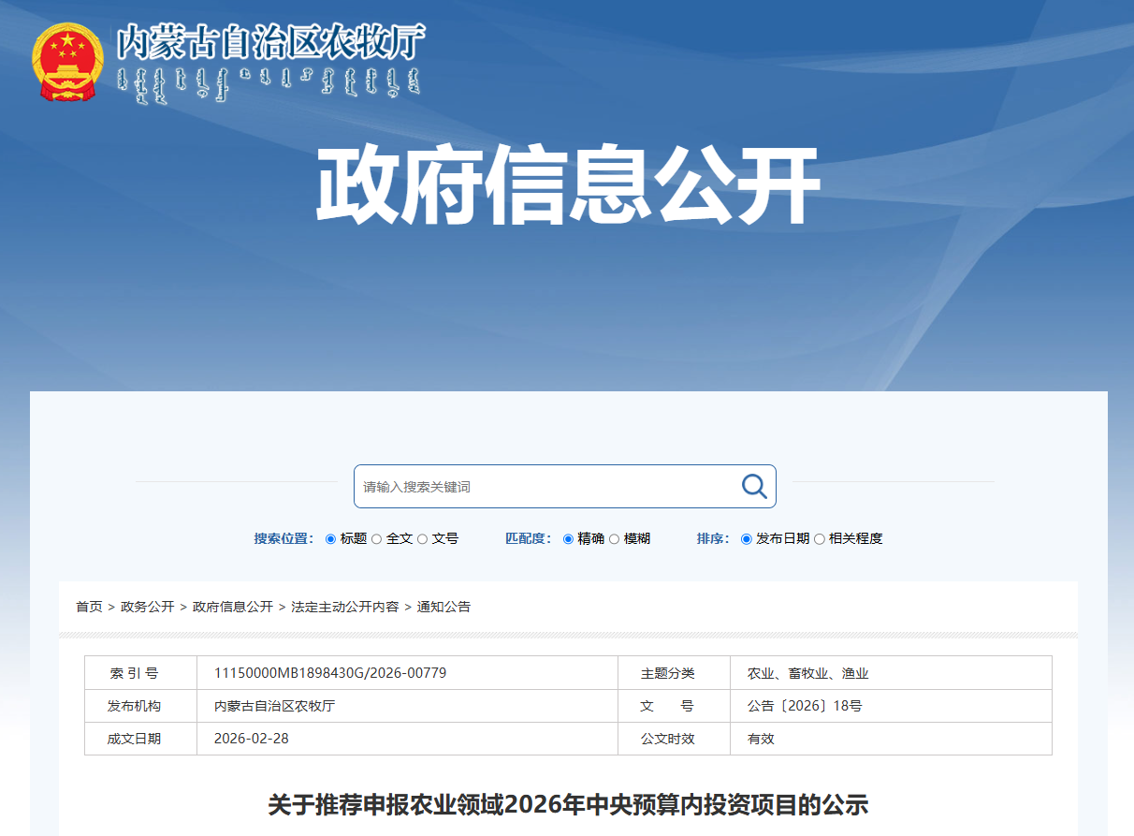
Task: Set match degree to 精确
Action: [568, 539]
